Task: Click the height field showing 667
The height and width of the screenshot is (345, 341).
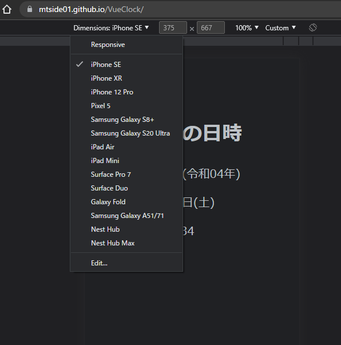Action: point(211,27)
